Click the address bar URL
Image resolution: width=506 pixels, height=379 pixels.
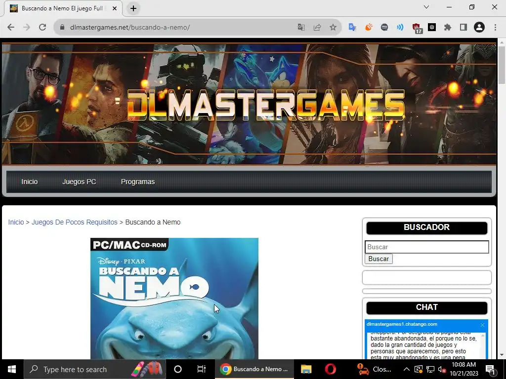pos(130,28)
